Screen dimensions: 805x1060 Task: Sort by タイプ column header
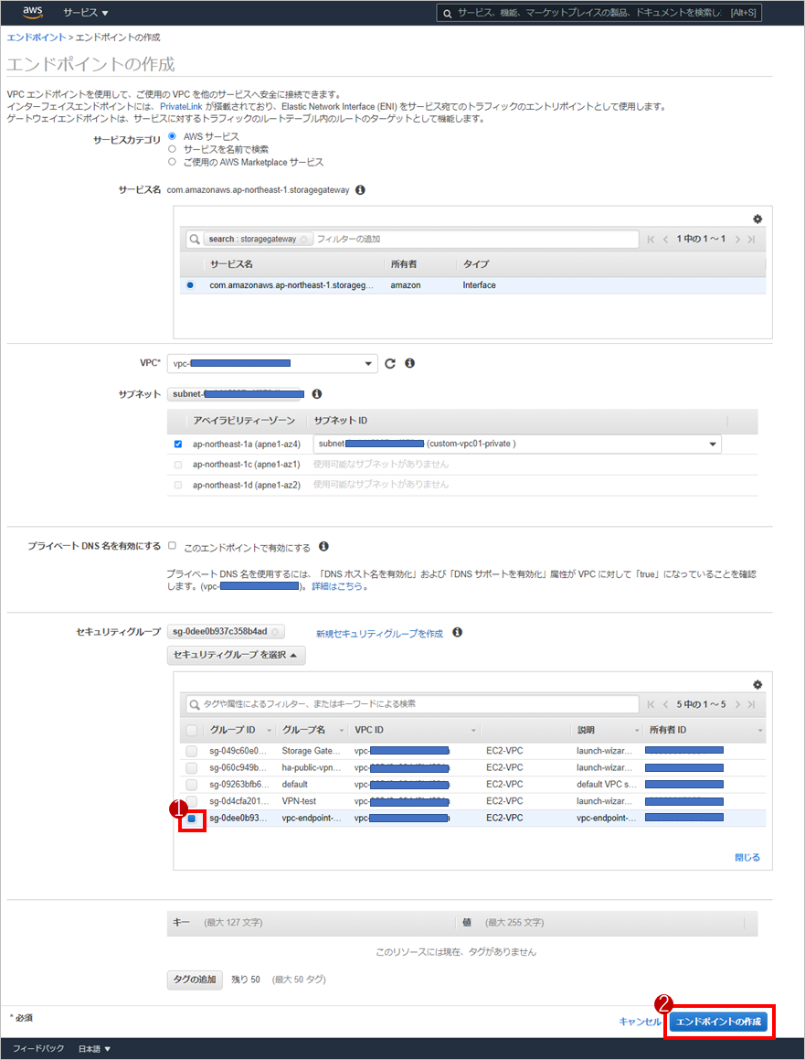point(476,264)
